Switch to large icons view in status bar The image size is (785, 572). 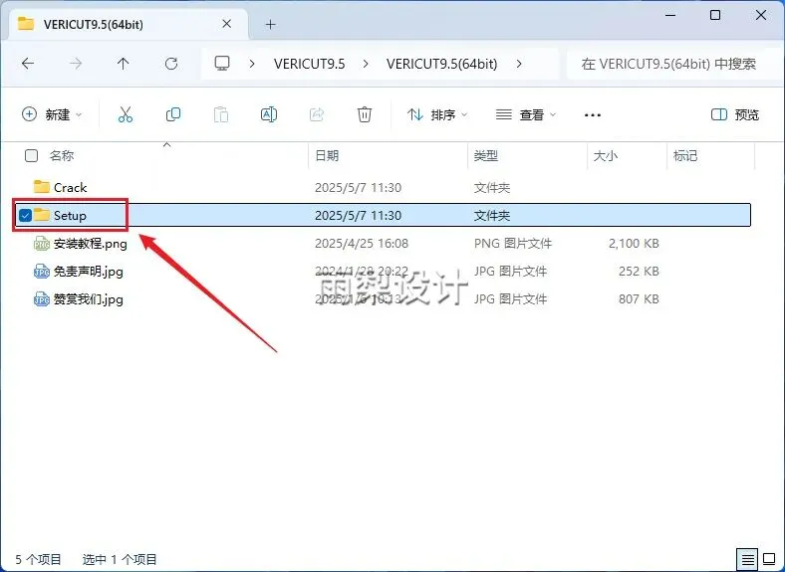click(769, 558)
